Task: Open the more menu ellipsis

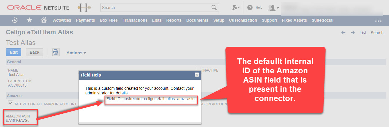Action: tap(378, 21)
